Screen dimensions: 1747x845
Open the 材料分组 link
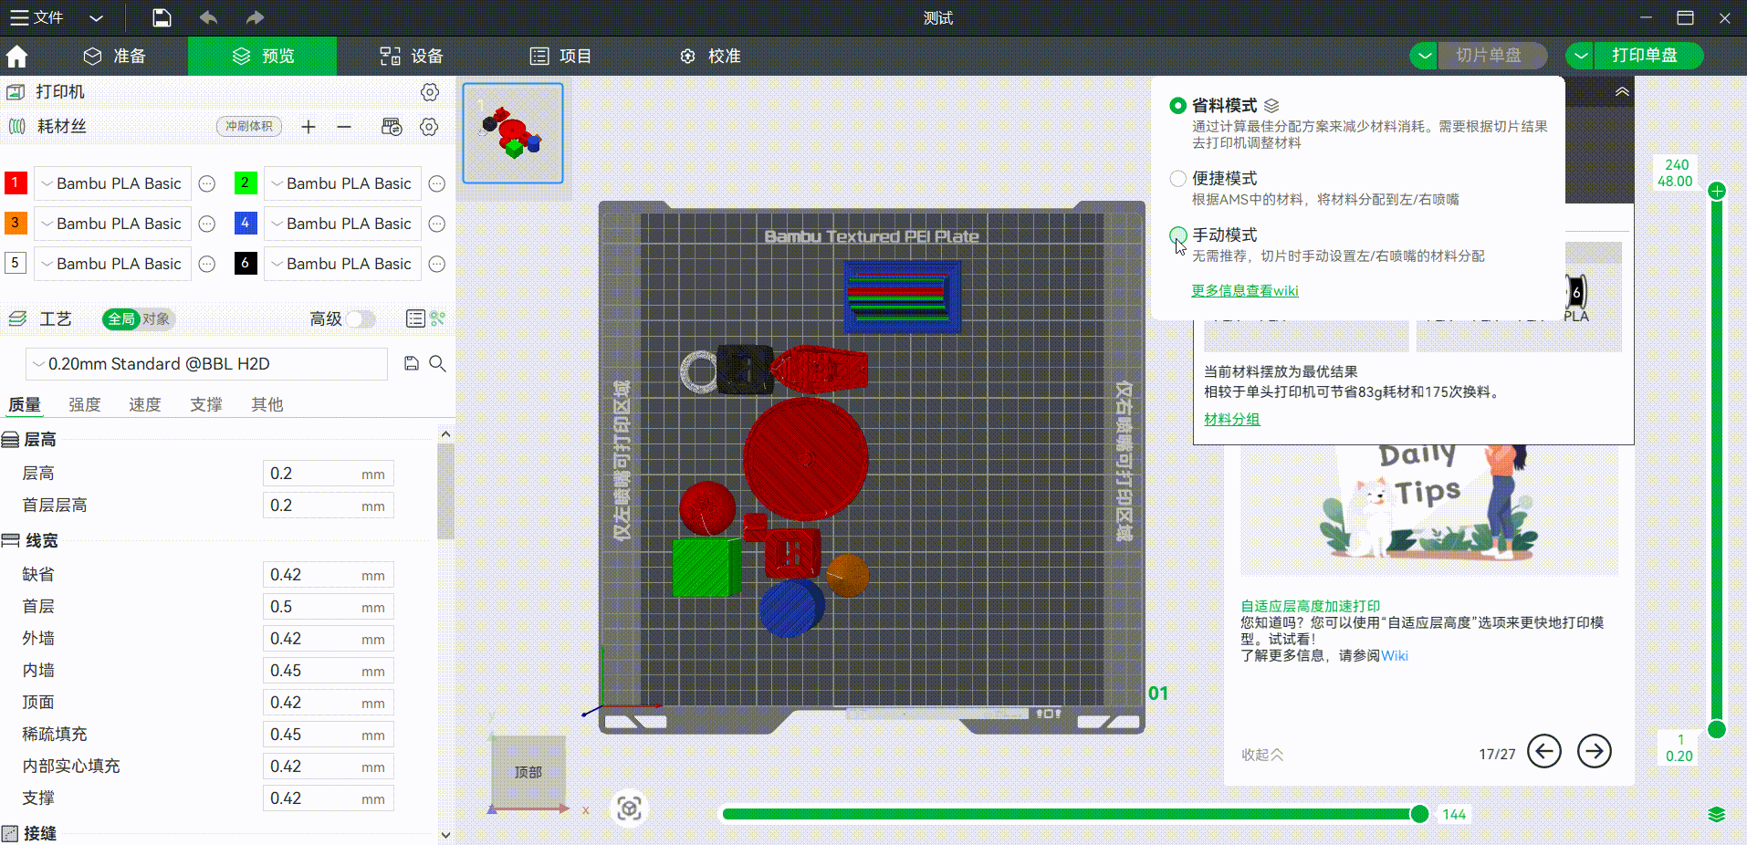tap(1231, 420)
